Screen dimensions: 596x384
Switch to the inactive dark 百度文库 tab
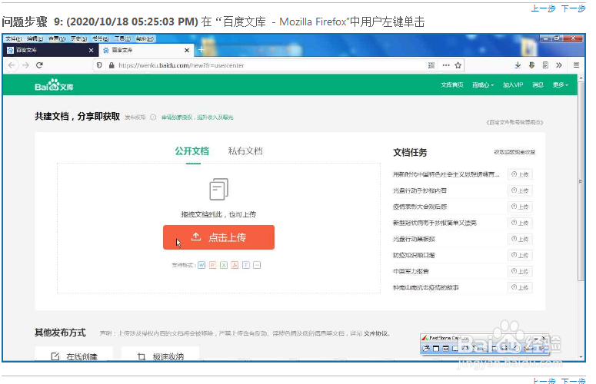coord(51,50)
